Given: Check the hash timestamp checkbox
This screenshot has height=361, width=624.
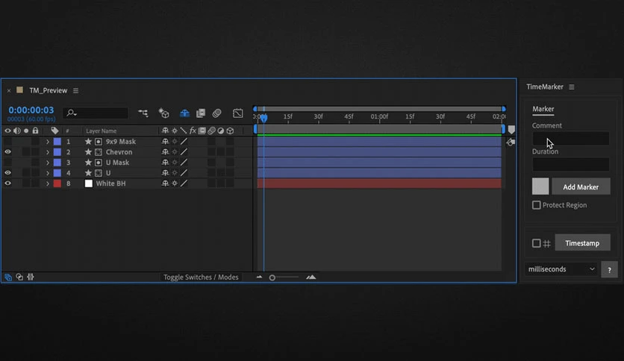Looking at the screenshot, I should [x=537, y=243].
